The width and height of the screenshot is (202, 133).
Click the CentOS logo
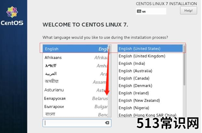(x=12, y=16)
